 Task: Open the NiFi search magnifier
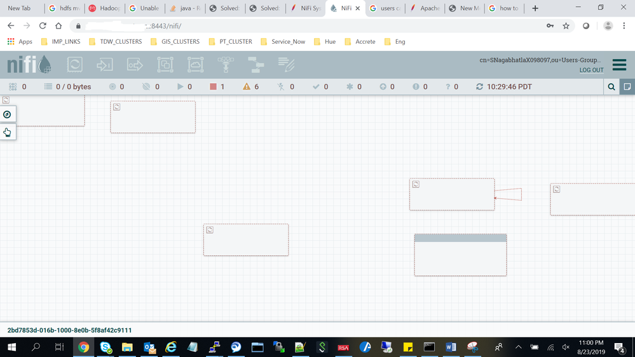tap(611, 86)
